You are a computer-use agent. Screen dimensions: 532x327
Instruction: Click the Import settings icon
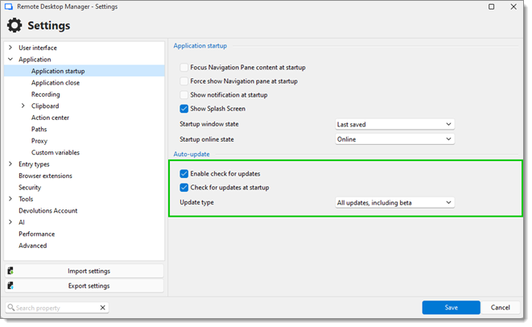10,271
